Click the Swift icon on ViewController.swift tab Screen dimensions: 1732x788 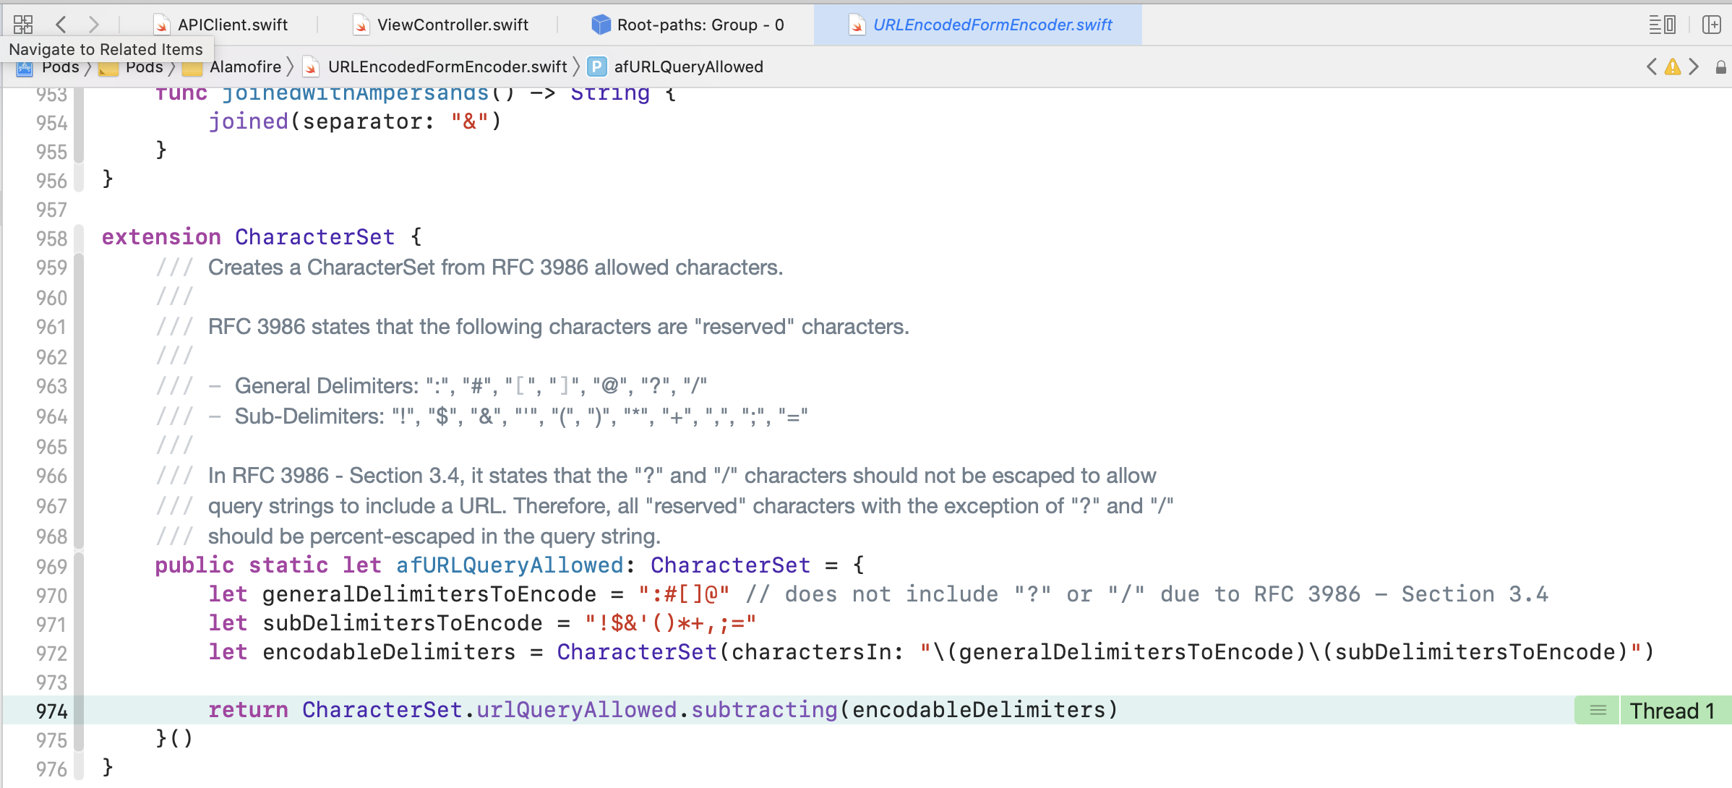tap(361, 24)
